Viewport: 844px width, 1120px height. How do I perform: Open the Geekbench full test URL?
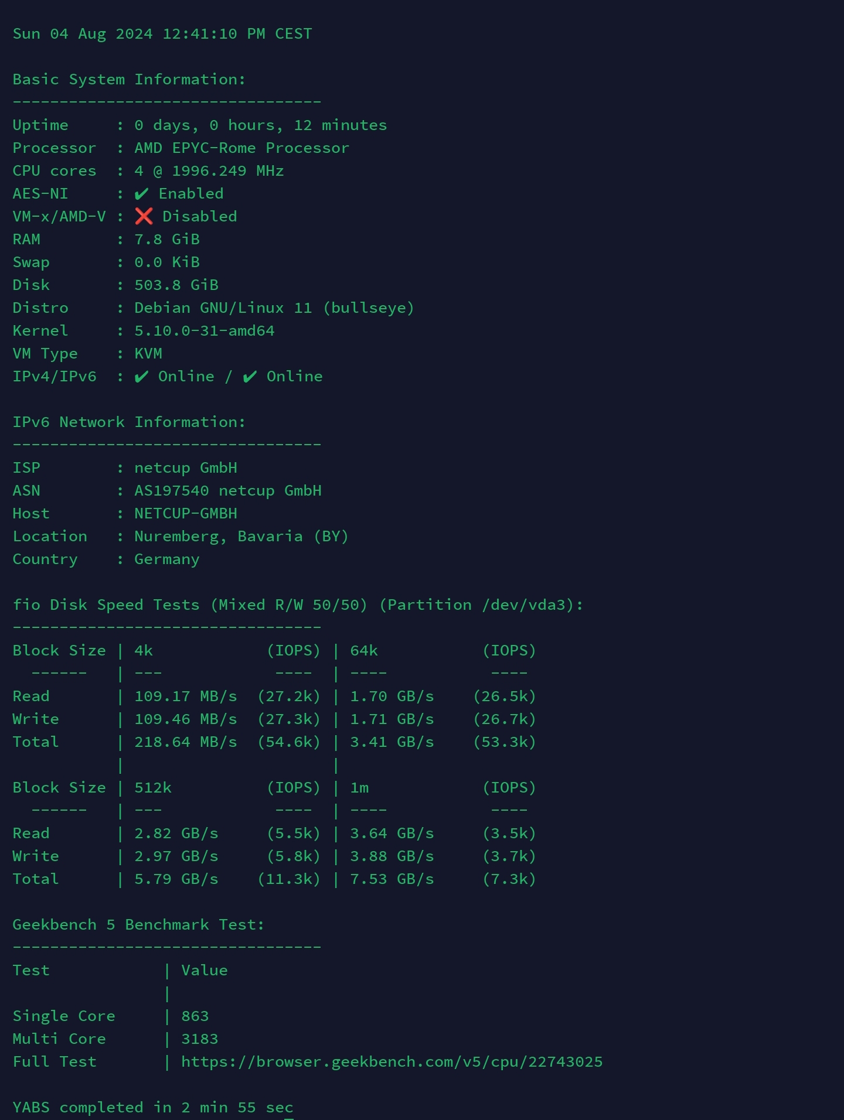coord(392,1062)
